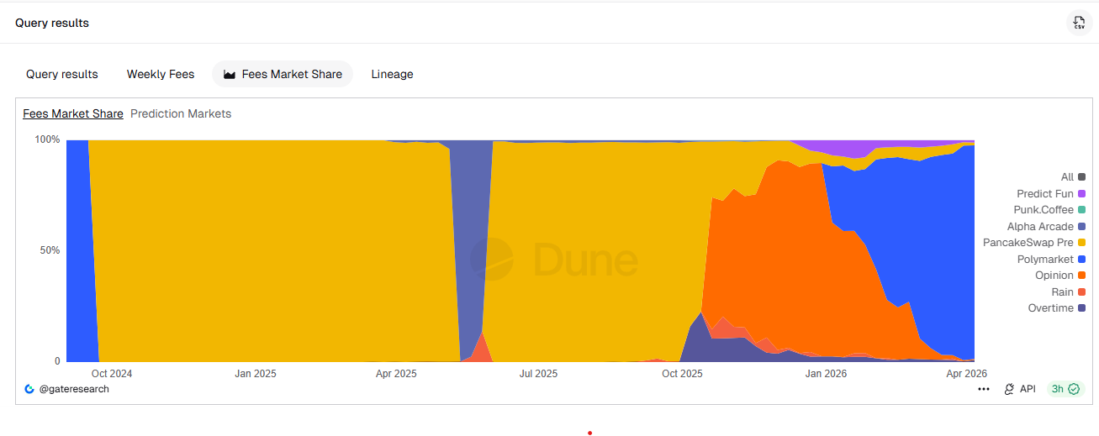Click the @gateresearch author avatar icon

pos(29,389)
